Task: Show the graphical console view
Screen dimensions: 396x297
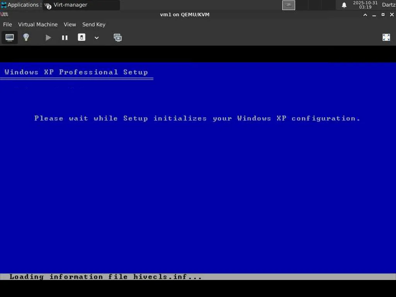Action: [10, 38]
